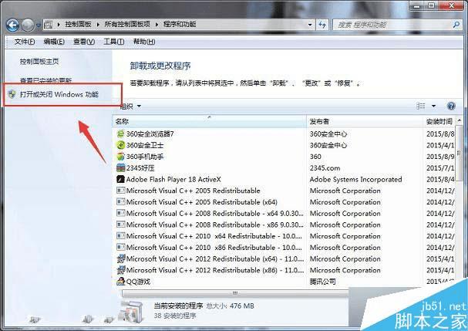This screenshot has height=331, width=468.
Task: Select Adobe Flash Player 18 ActiveX name
Action: click(173, 179)
